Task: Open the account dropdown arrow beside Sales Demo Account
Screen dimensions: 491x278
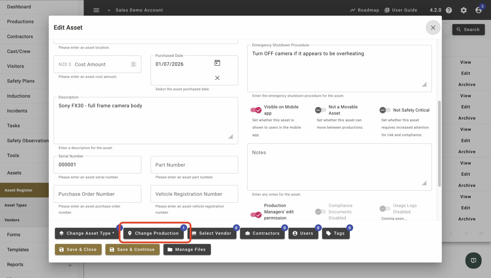Action: coord(109,10)
